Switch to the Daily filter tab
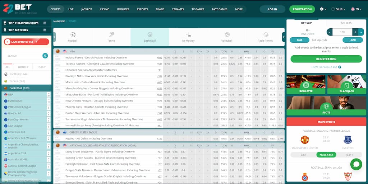 (x=42, y=67)
